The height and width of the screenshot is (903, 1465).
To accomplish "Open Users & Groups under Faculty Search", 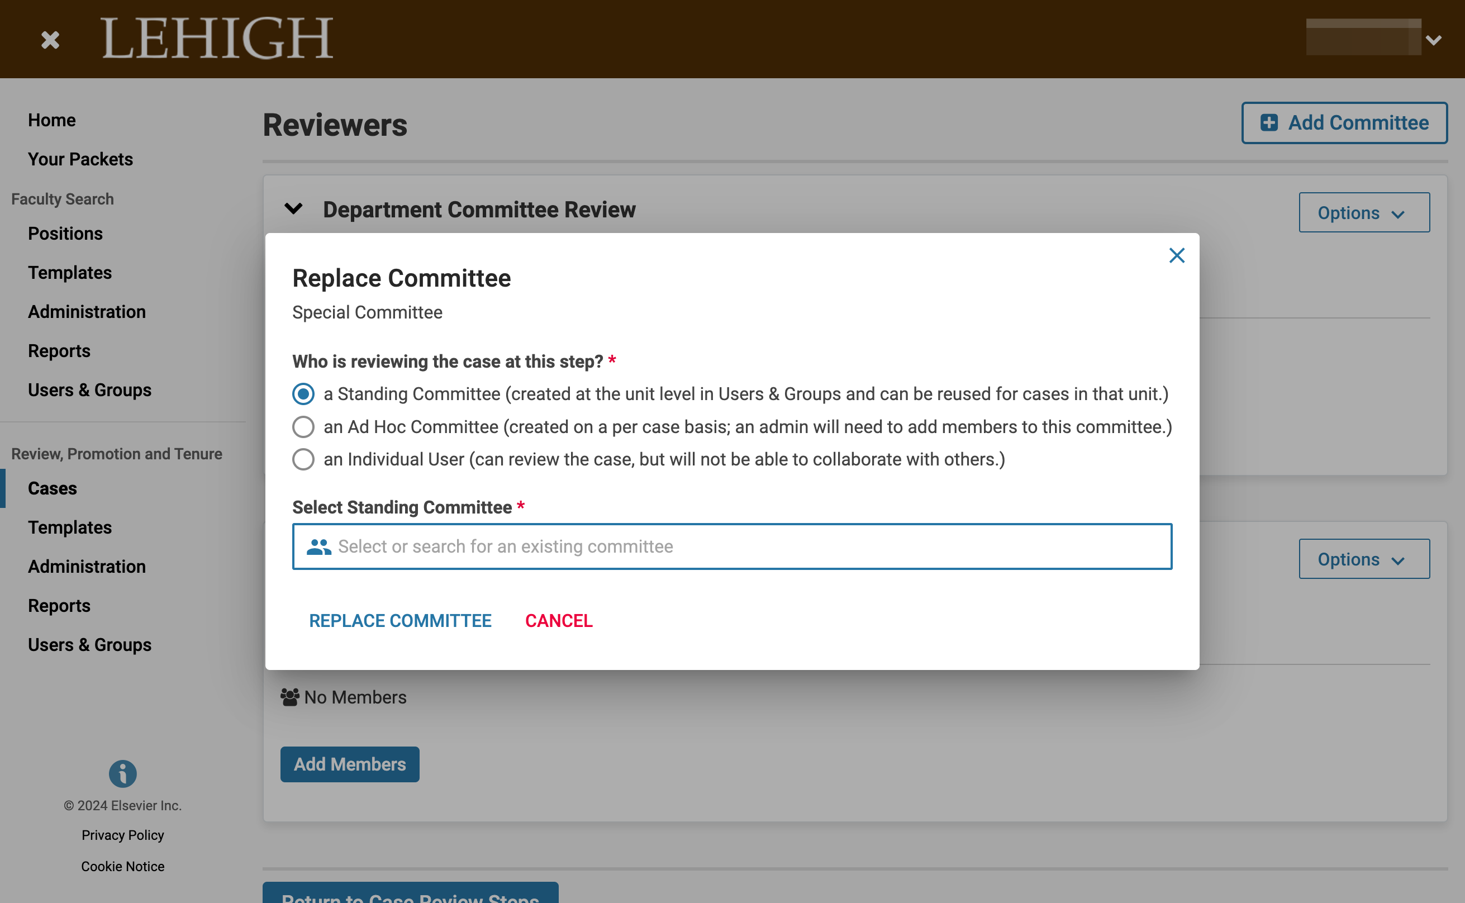I will click(x=89, y=390).
